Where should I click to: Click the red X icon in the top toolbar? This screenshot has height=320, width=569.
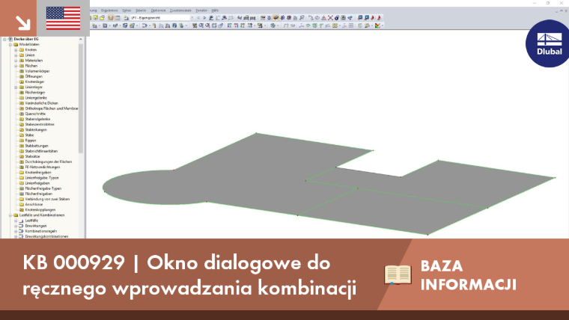(x=330, y=18)
